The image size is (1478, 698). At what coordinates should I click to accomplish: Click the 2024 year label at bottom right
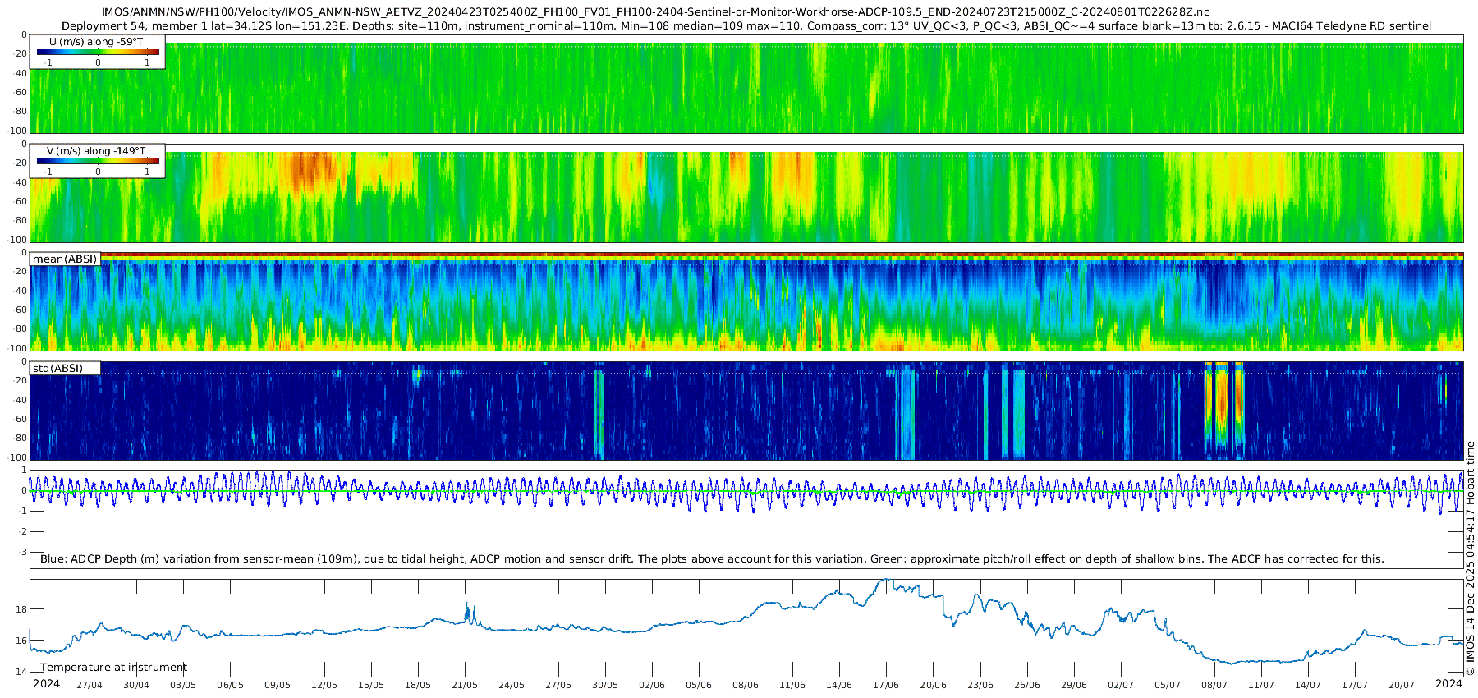[1448, 684]
